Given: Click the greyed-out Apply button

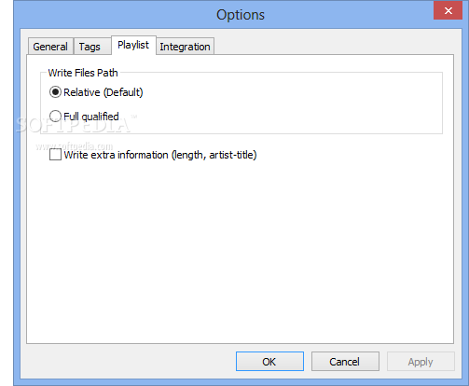Looking at the screenshot, I should [421, 362].
